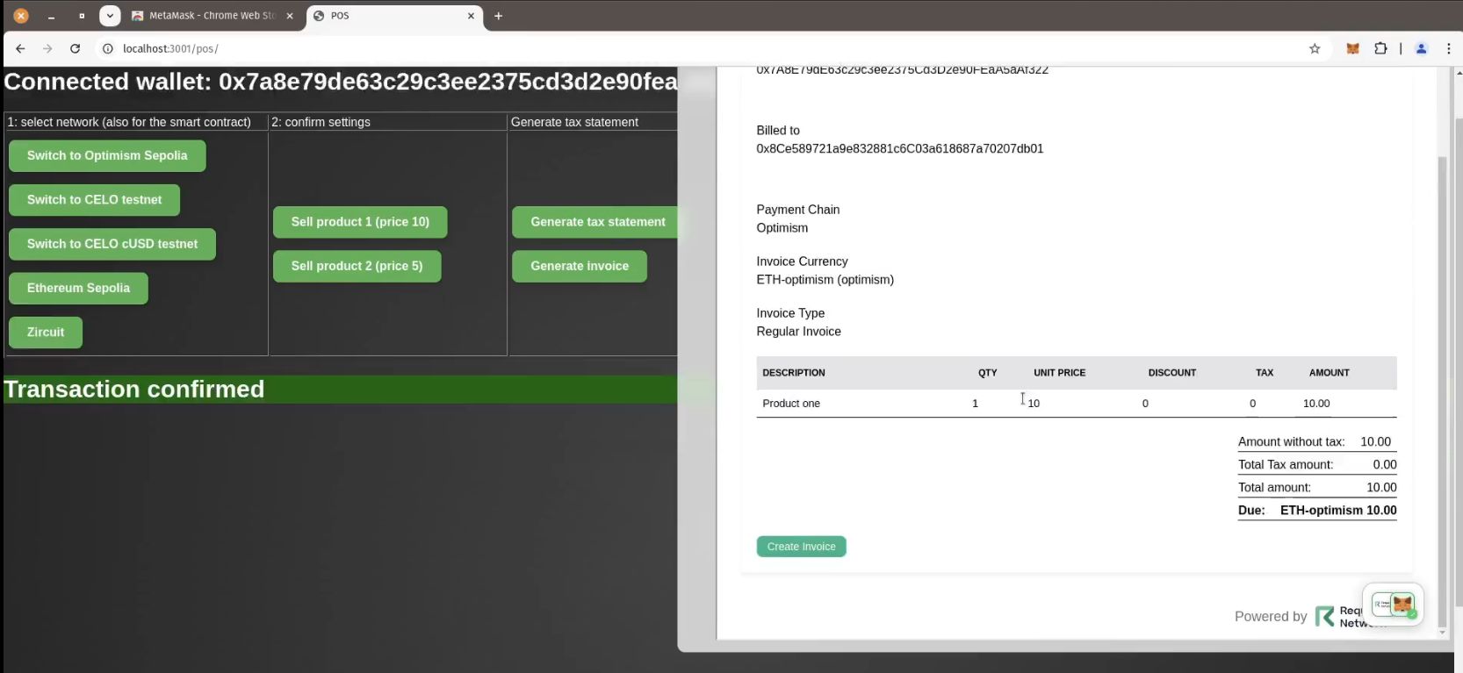Click Sell product 1 (price 10)
The image size is (1463, 673).
360,222
